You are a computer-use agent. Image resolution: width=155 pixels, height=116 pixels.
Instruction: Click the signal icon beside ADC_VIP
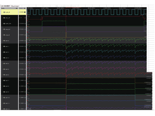[4, 18]
